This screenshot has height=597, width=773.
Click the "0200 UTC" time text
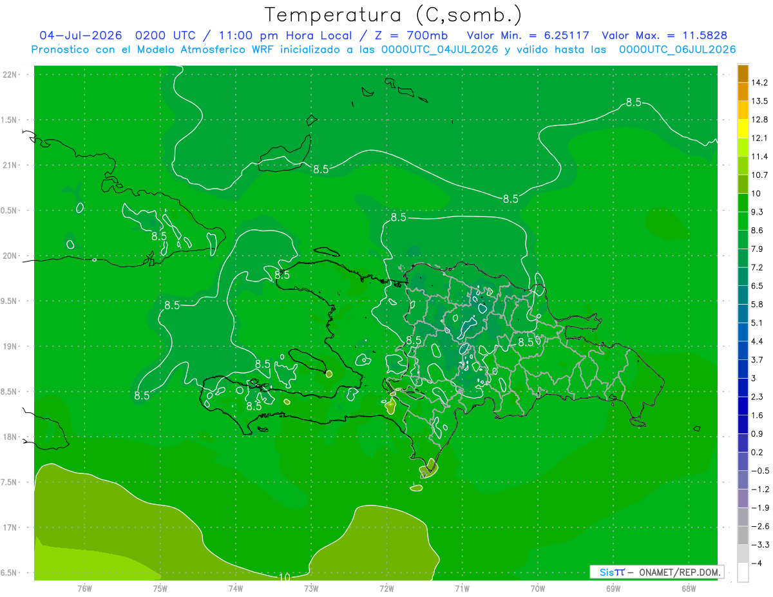pos(166,35)
